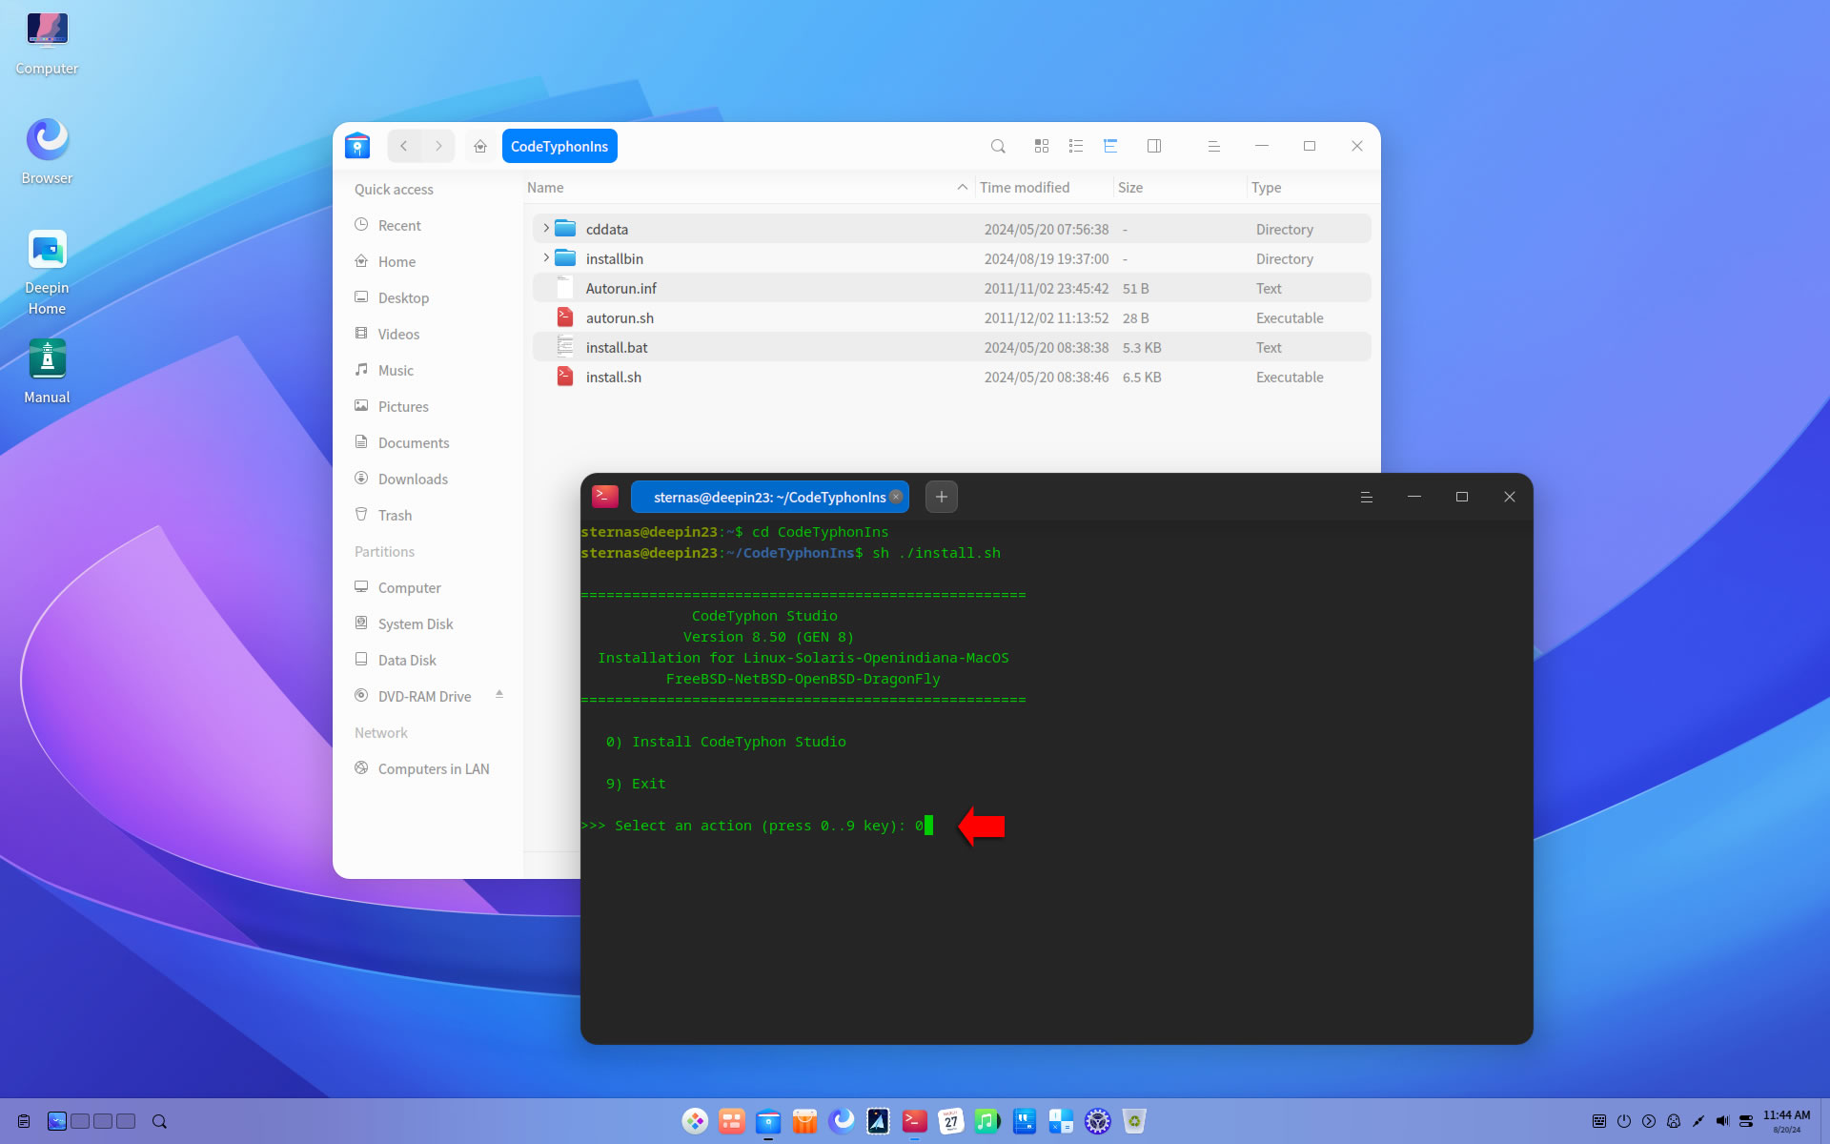Open the dock search icon
Viewport: 1830px width, 1144px height.
159,1121
